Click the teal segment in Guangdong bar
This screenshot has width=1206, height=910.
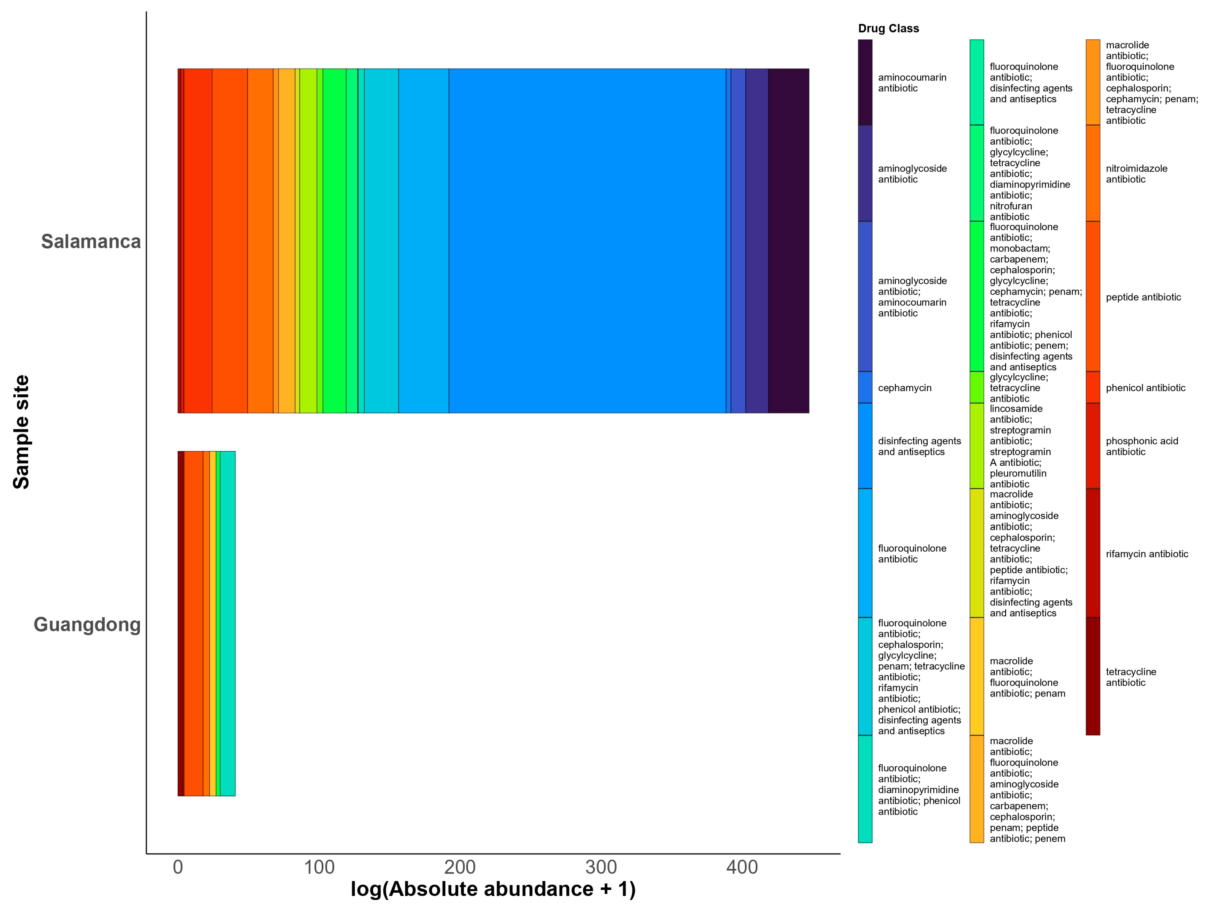tap(227, 623)
